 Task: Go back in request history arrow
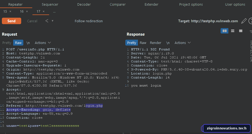point(47,21)
